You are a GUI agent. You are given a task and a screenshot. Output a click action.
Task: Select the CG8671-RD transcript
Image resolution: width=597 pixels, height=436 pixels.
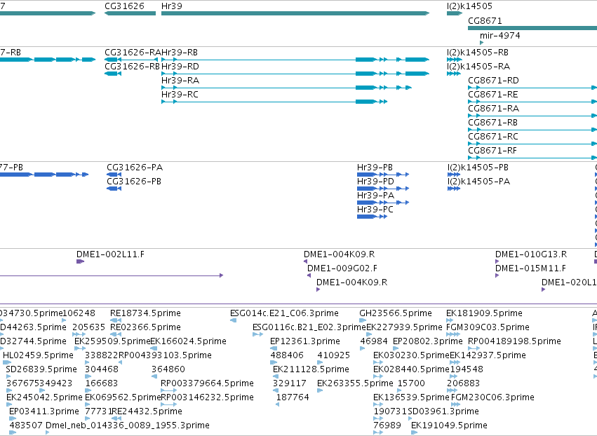(493, 81)
